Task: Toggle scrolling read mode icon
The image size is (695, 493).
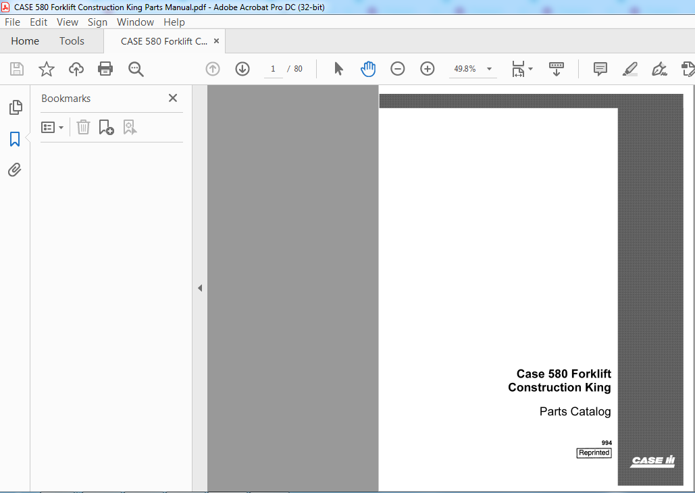Action: coord(557,69)
